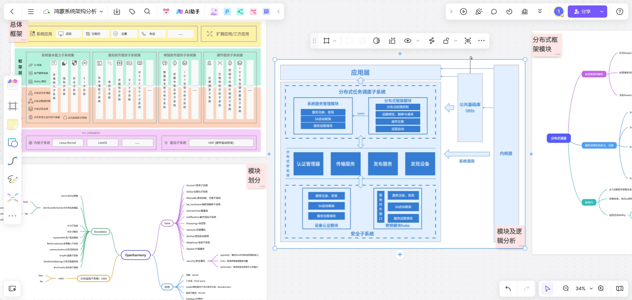Screen dimensions: 632x300
Task: Open the hamburger main menu
Action: click(31, 12)
